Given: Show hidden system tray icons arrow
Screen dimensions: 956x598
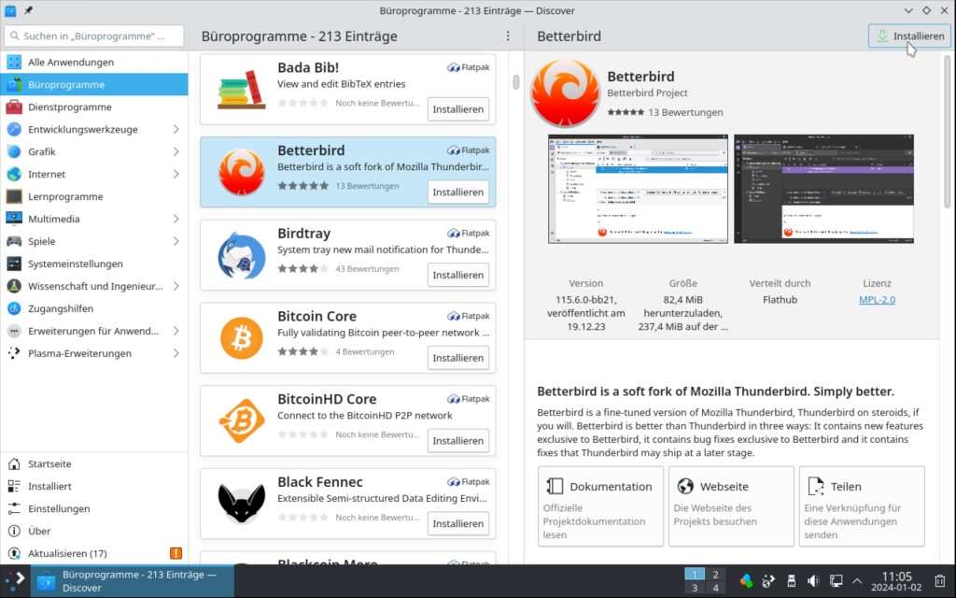Looking at the screenshot, I should point(857,581).
